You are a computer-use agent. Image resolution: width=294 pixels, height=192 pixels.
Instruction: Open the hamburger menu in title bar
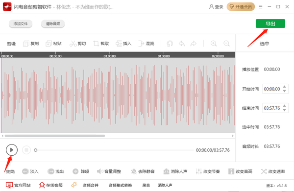(261, 7)
